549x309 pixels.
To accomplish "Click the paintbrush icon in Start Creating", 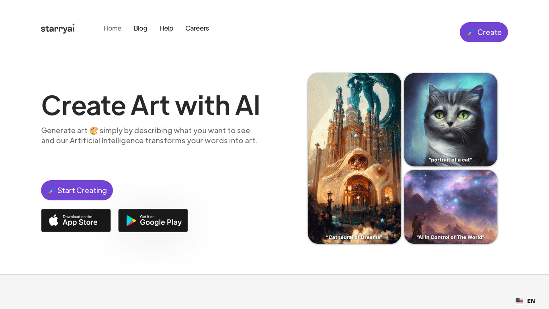I will click(x=52, y=191).
